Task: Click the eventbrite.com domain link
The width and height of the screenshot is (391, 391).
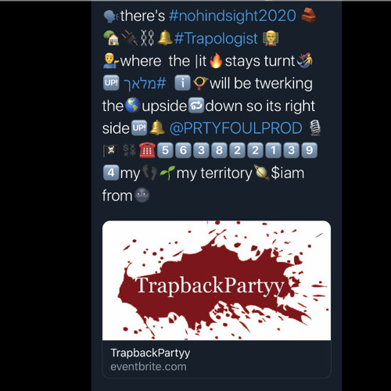Action: coord(149,367)
